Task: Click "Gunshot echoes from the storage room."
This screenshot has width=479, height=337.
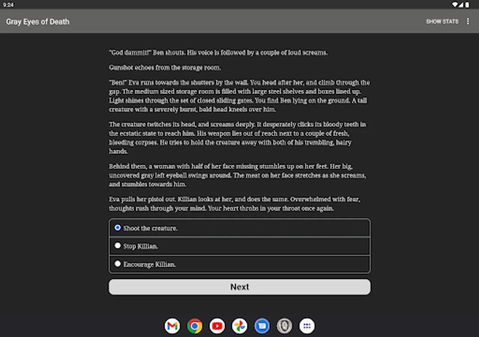Action: click(x=165, y=68)
